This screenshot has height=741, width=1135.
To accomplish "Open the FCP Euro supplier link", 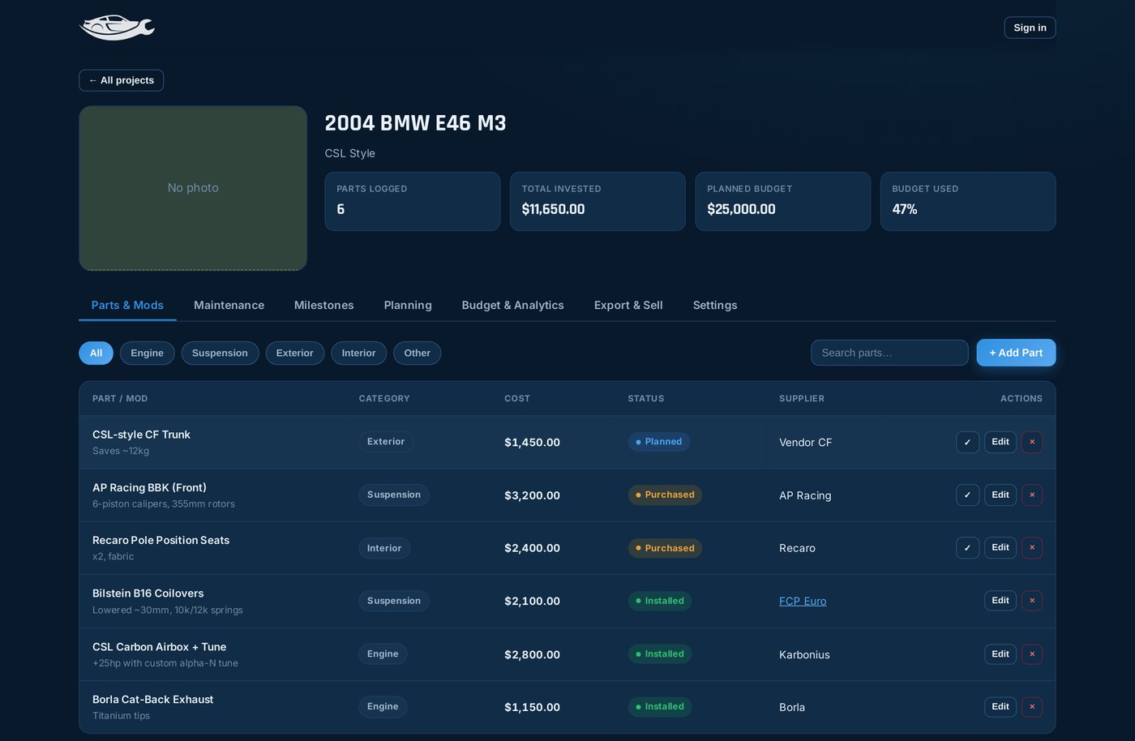I will (x=803, y=601).
